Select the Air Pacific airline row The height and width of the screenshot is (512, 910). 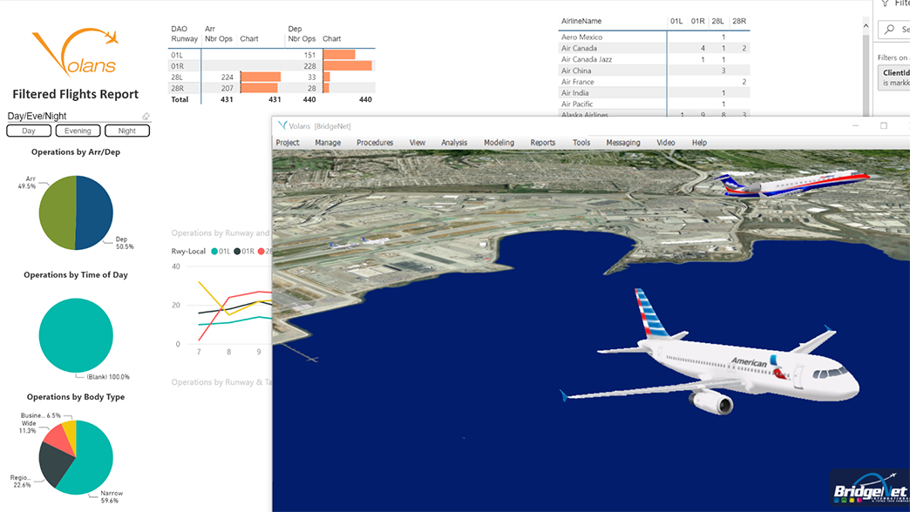pyautogui.click(x=654, y=104)
